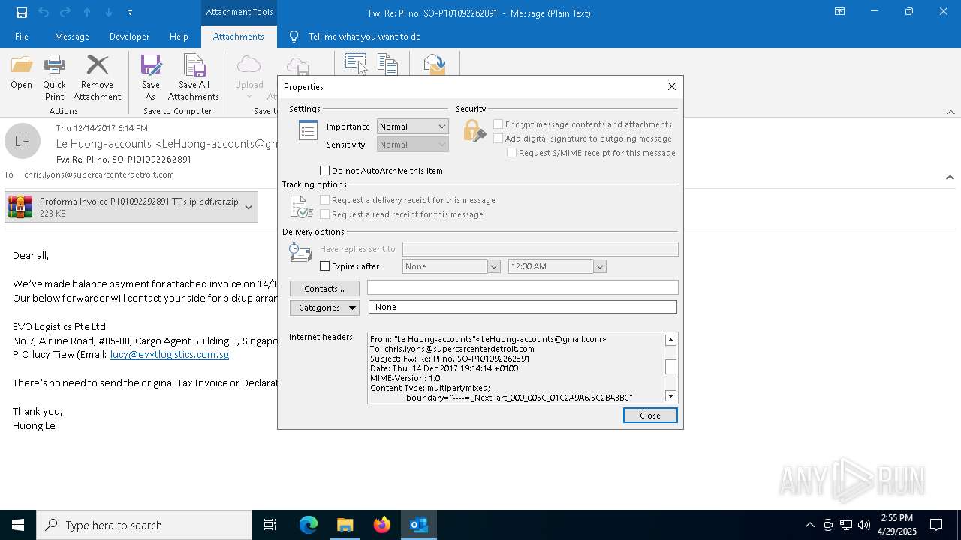Close Properties dialog with X
The image size is (961, 540).
tap(672, 86)
